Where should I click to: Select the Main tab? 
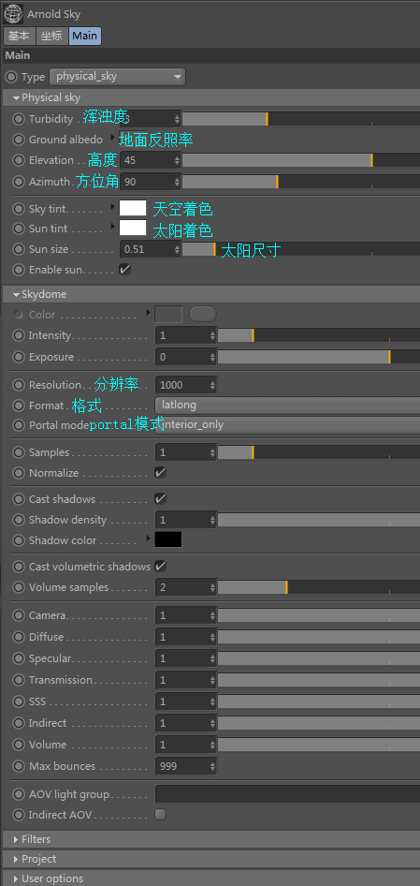pyautogui.click(x=85, y=36)
